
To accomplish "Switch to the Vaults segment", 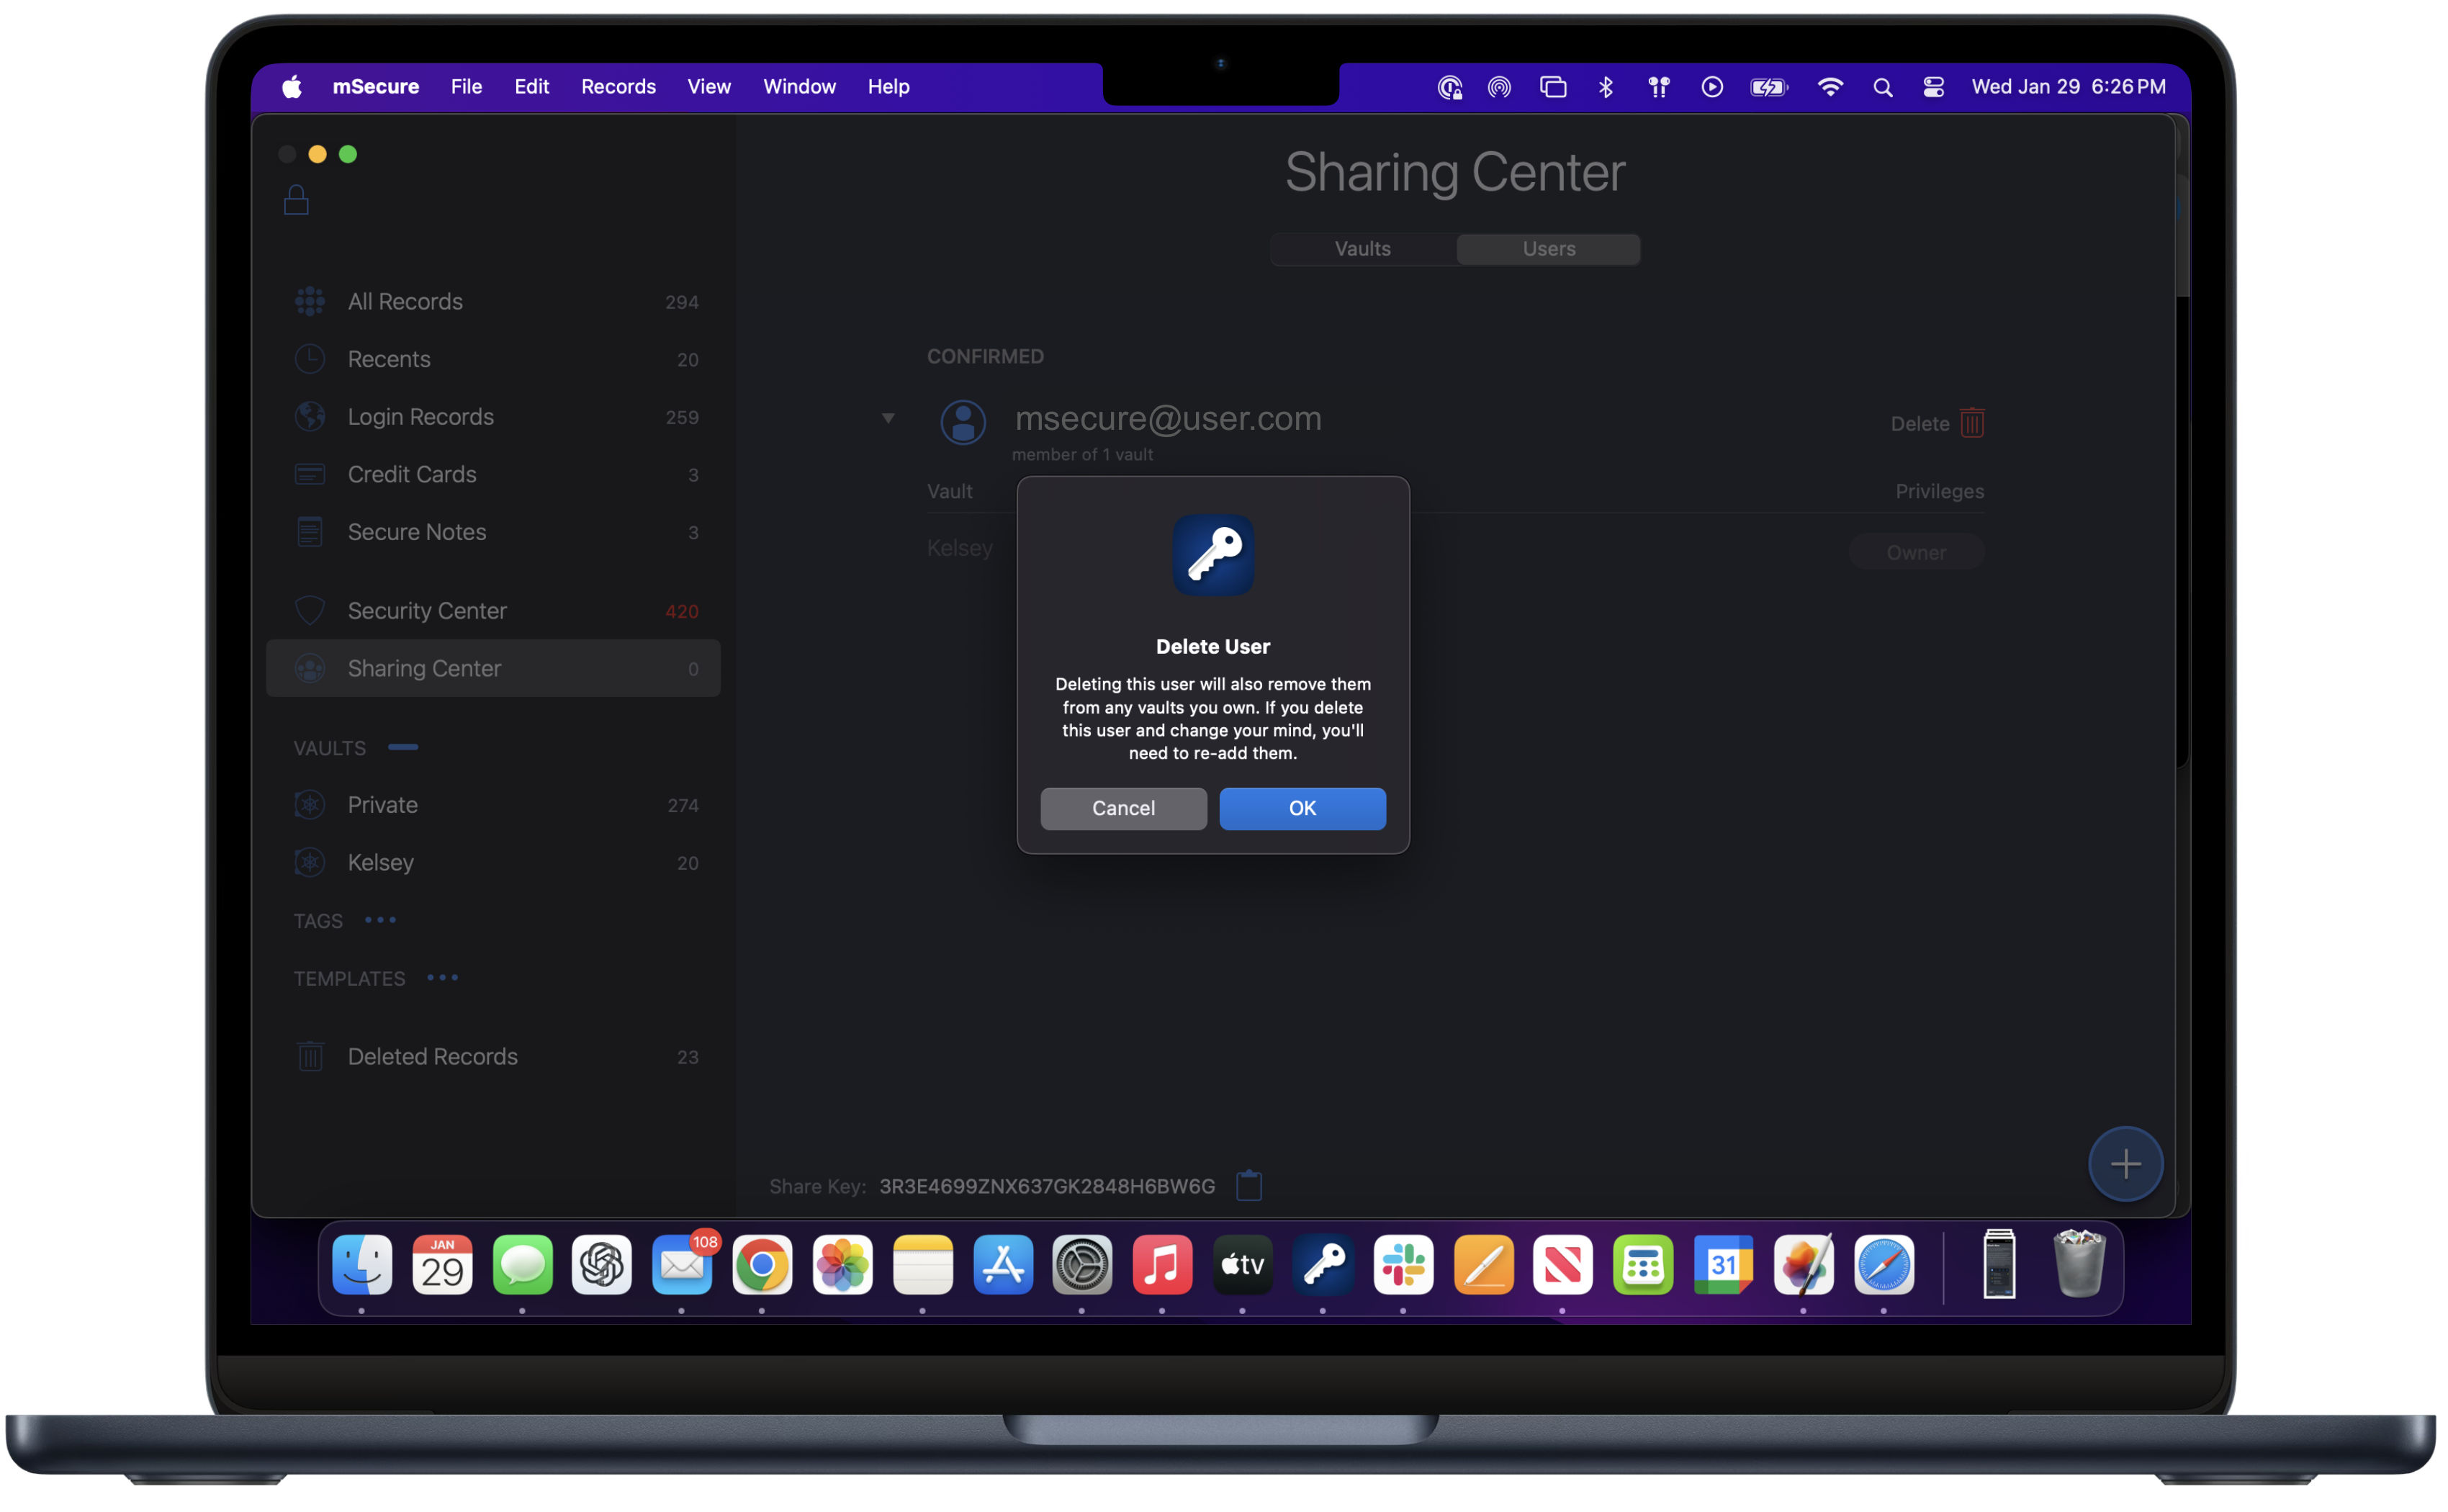I will (1362, 249).
